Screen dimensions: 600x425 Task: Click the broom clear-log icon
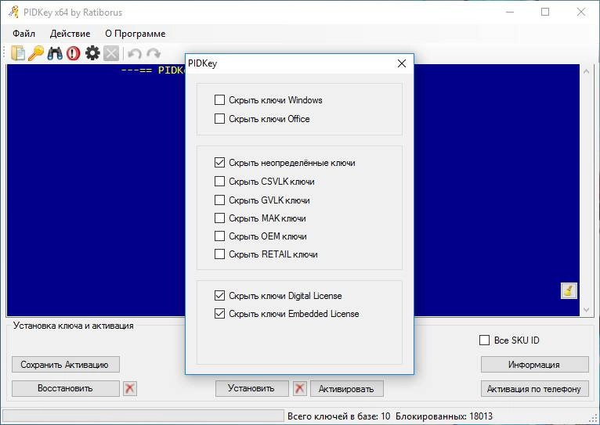(569, 290)
